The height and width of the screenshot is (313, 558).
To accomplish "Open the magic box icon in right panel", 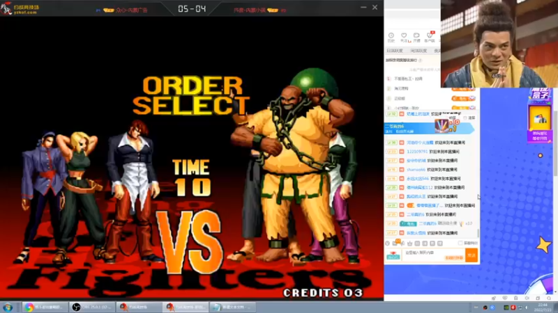I will tap(540, 95).
